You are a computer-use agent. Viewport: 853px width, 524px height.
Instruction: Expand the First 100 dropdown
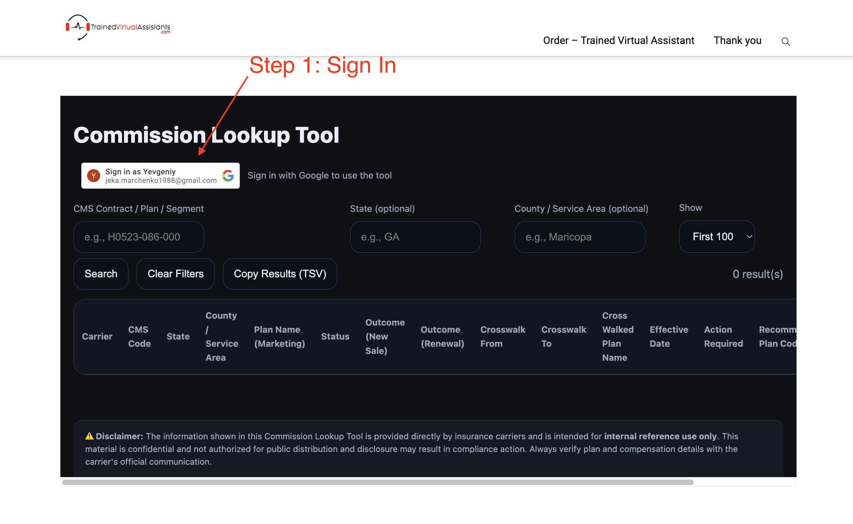point(716,237)
